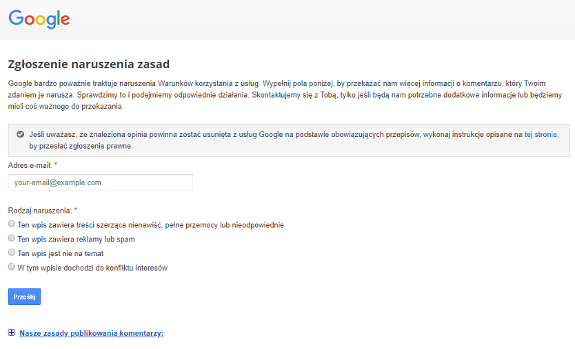The height and width of the screenshot is (349, 575).
Task: Submit the form with Prześlij button
Action: [x=24, y=297]
